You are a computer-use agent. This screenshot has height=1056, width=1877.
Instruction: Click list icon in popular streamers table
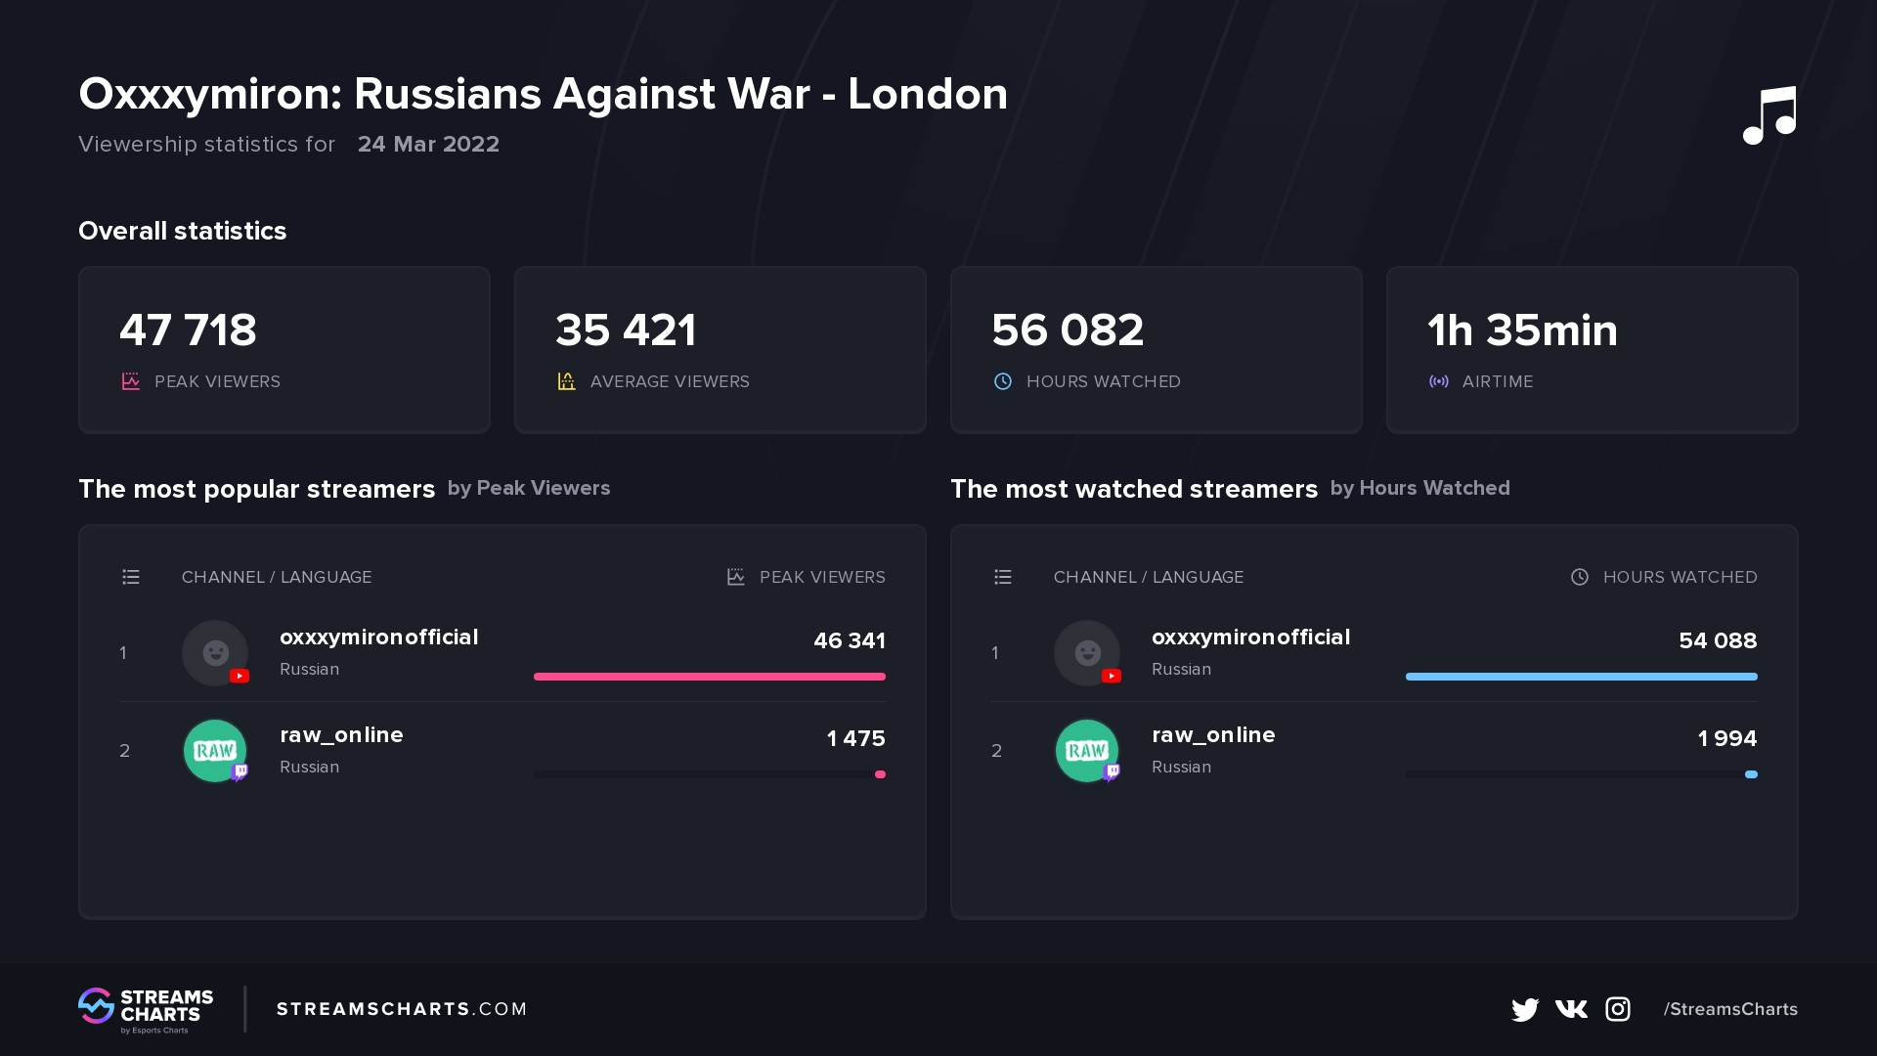click(x=131, y=577)
